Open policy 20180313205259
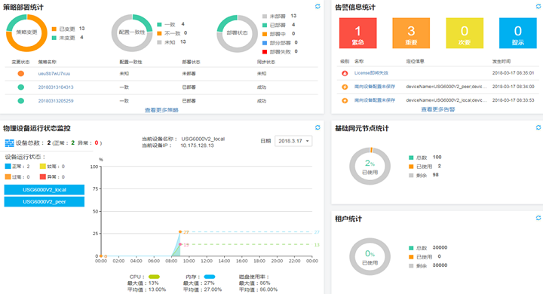 [x=56, y=101]
